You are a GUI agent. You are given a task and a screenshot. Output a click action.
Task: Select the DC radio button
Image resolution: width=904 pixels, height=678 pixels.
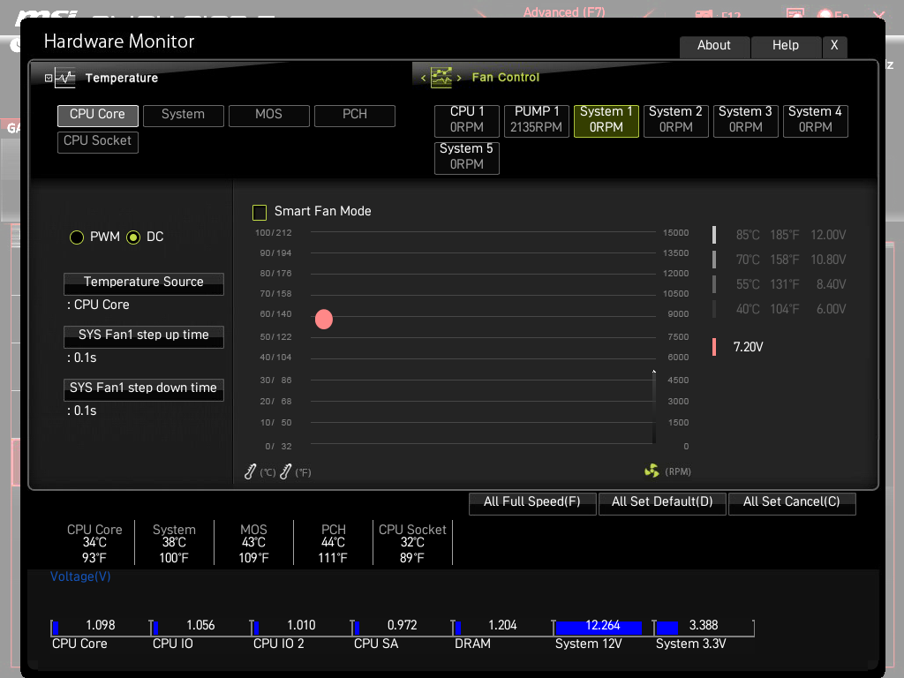(x=133, y=237)
